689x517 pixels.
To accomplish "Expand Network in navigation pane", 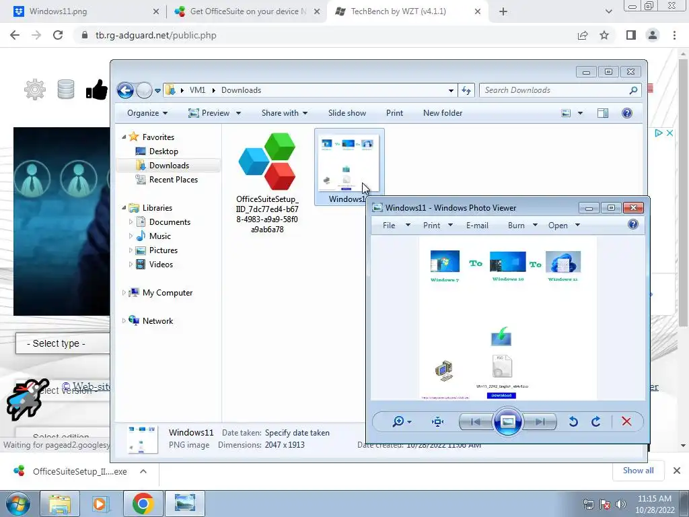I will 124,320.
